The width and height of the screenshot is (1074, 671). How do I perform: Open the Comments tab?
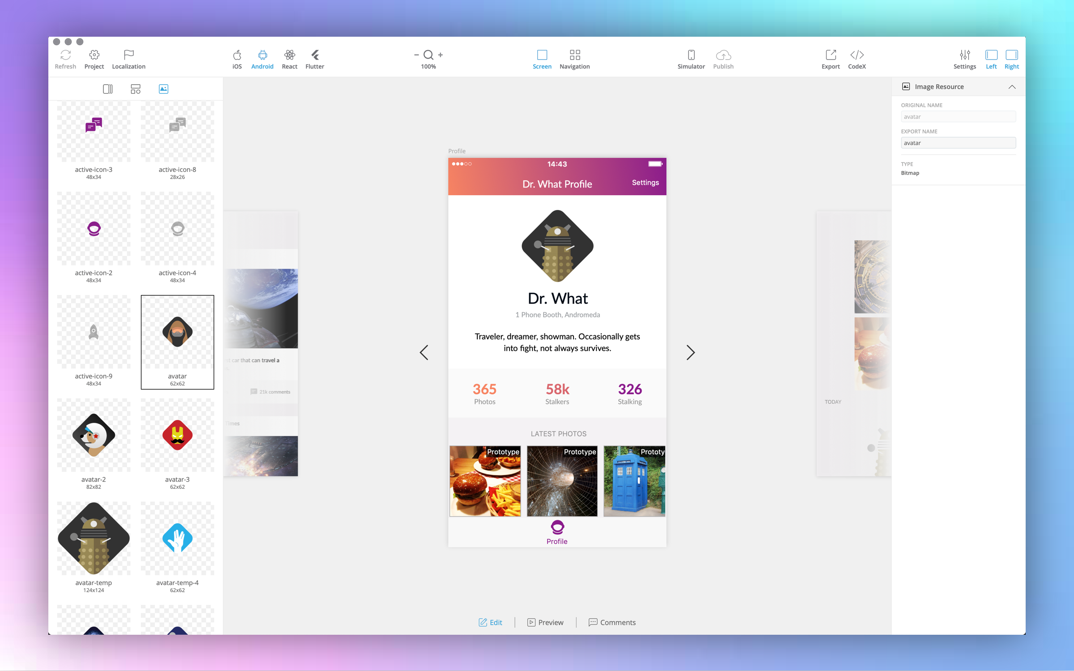(612, 622)
